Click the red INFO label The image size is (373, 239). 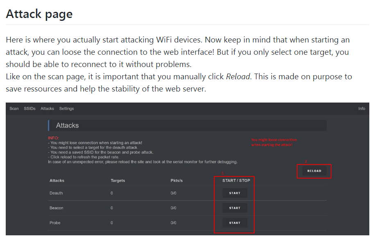pos(53,138)
